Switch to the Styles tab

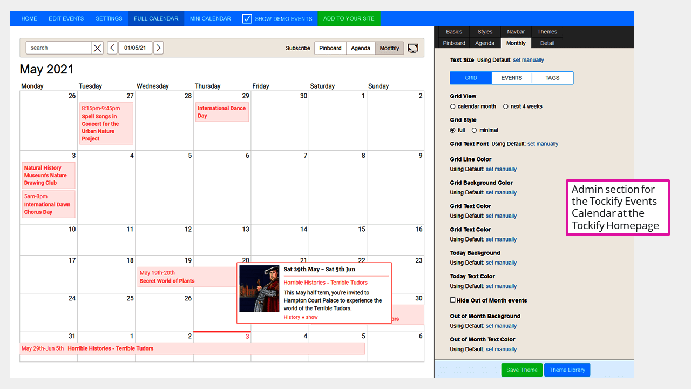pos(485,31)
